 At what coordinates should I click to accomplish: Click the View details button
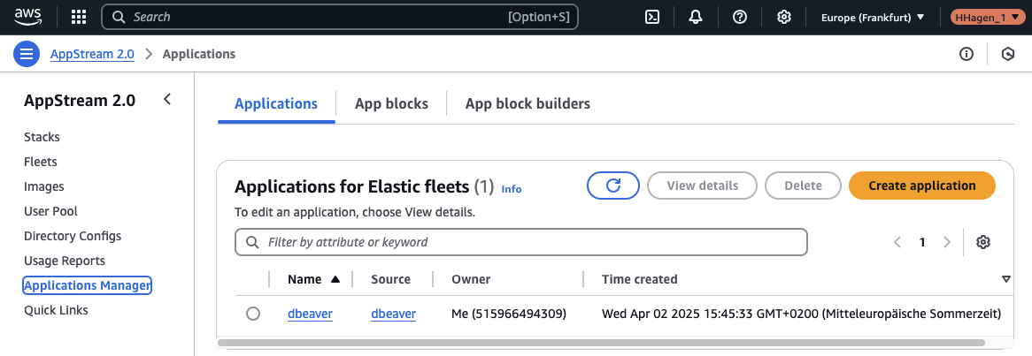pos(702,186)
